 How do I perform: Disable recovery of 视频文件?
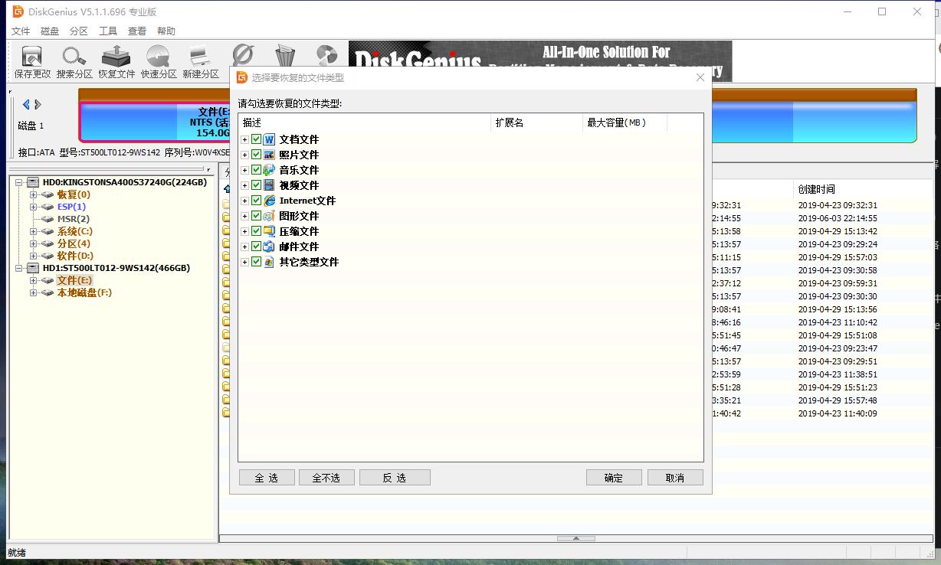(257, 185)
